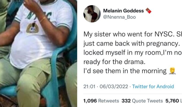View the 1,096 Retweets list

pos(101,101)
